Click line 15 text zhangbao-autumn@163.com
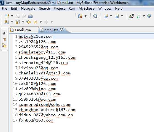This screenshot has height=132, width=154. pos(47,110)
